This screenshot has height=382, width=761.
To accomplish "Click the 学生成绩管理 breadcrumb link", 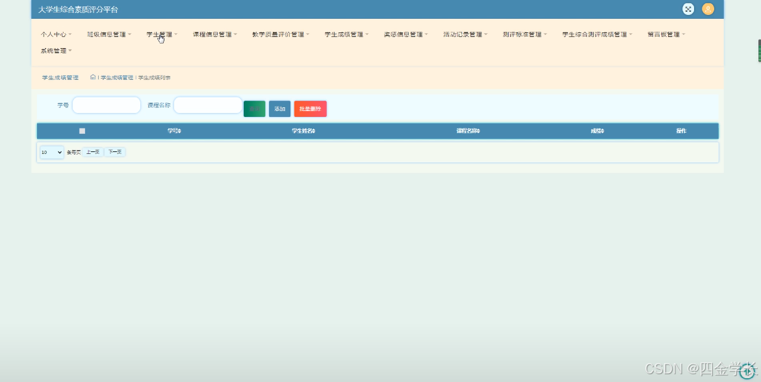I will pyautogui.click(x=117, y=78).
